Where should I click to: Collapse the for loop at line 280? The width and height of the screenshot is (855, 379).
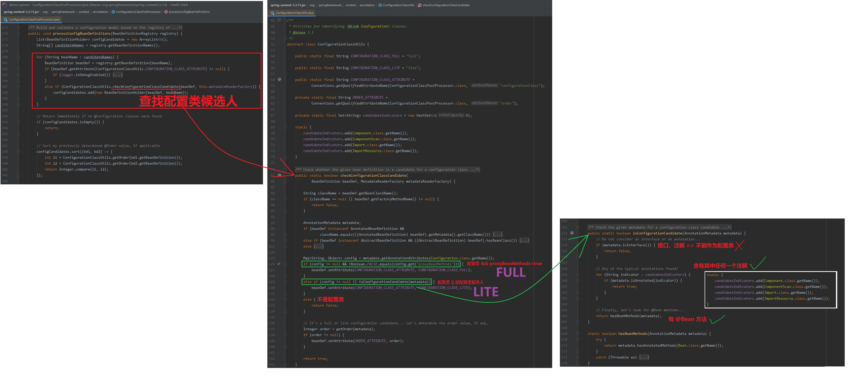[x=19, y=57]
